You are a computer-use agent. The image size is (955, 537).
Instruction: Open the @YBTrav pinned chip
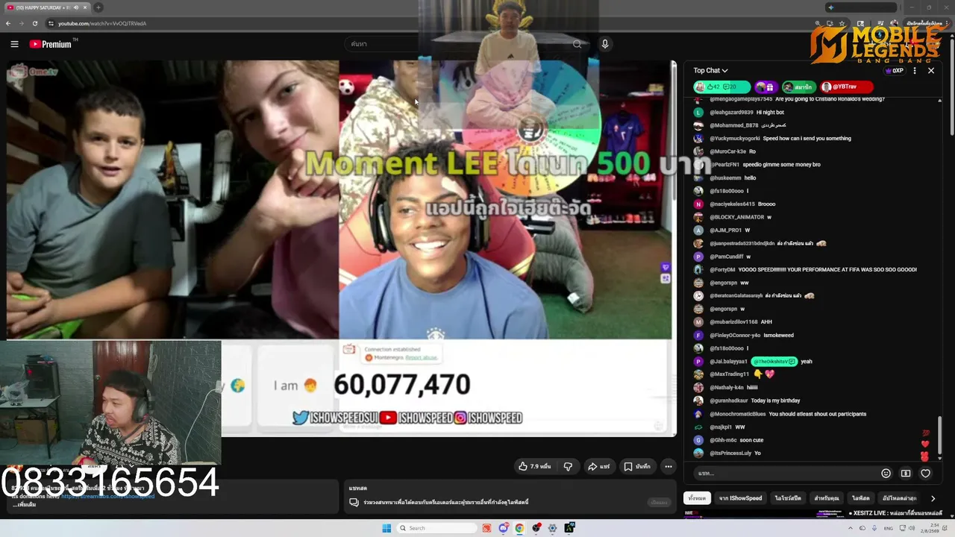click(846, 87)
